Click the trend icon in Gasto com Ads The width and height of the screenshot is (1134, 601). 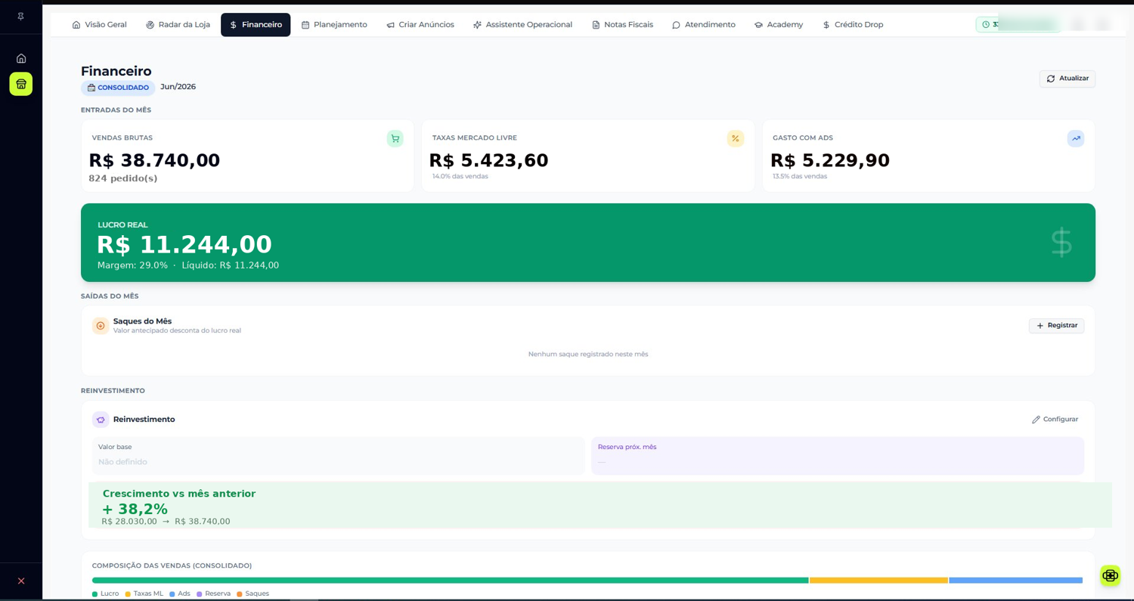[1076, 138]
